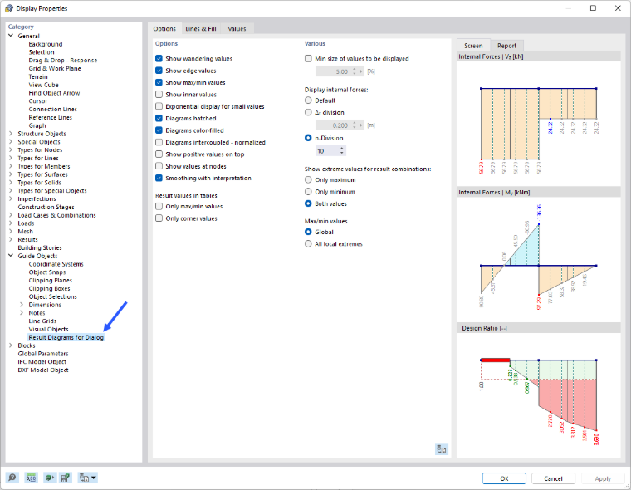This screenshot has height=490, width=631.
Task: Click the Display Properties title bar app icon
Action: pyautogui.click(x=9, y=8)
